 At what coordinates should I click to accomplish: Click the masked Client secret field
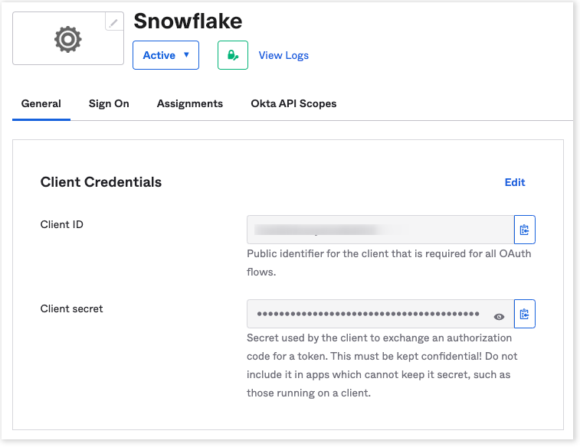368,314
